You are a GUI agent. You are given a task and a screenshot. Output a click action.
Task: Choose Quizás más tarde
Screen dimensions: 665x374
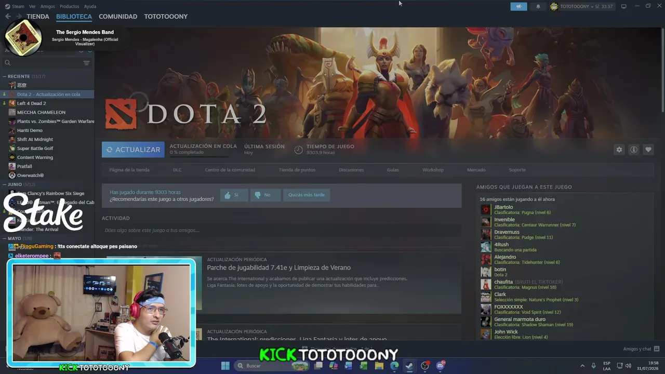307,195
